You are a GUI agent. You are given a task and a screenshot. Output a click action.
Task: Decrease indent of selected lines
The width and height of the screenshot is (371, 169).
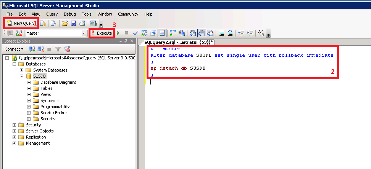coord(241,33)
